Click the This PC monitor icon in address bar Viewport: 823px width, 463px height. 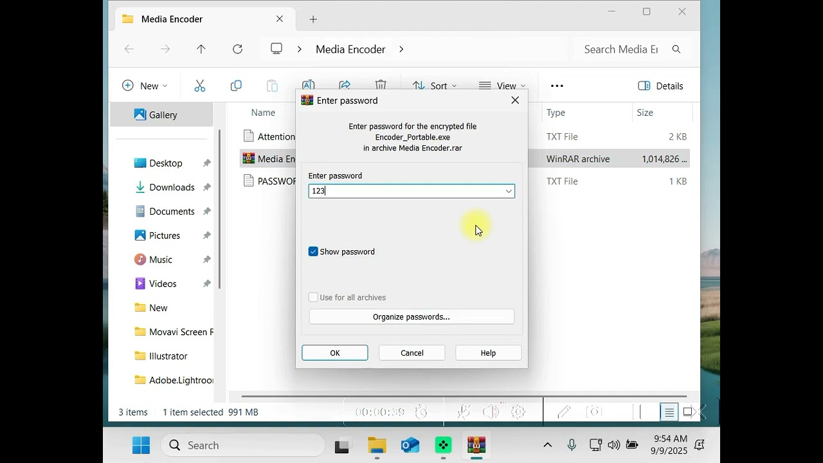point(276,49)
